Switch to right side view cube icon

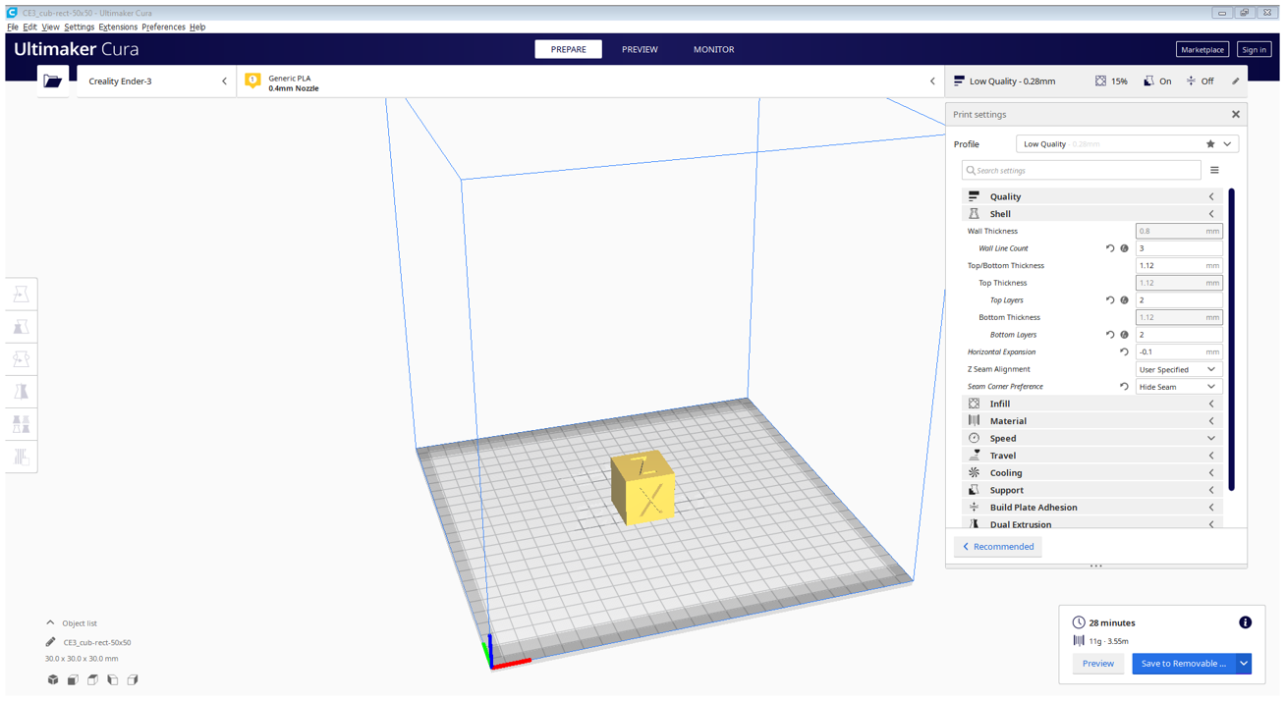[x=133, y=679]
